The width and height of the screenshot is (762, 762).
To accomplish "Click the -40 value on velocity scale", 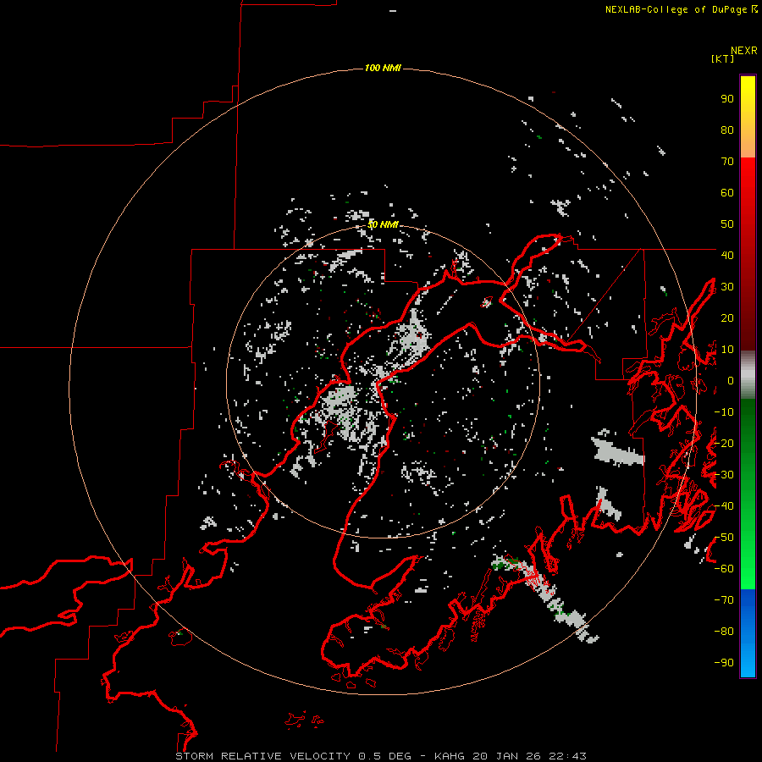I will point(724,506).
